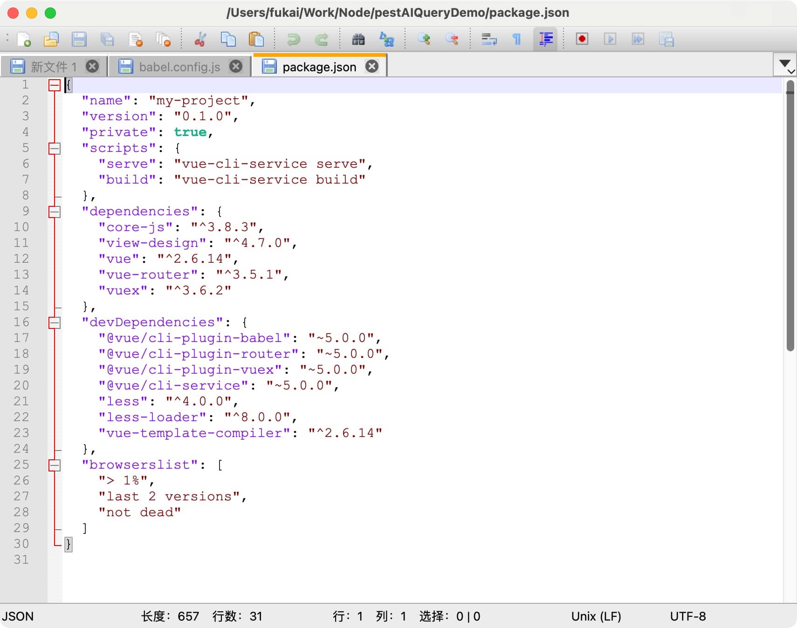This screenshot has height=628, width=797.
Task: Close the package.json tab
Action: click(371, 66)
